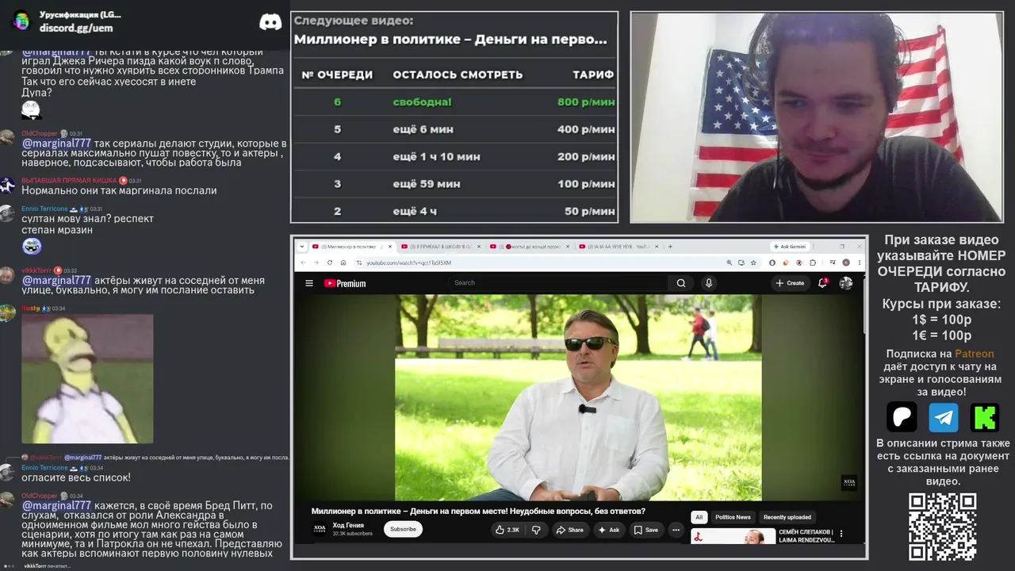
Task: Share the video
Action: click(x=569, y=530)
